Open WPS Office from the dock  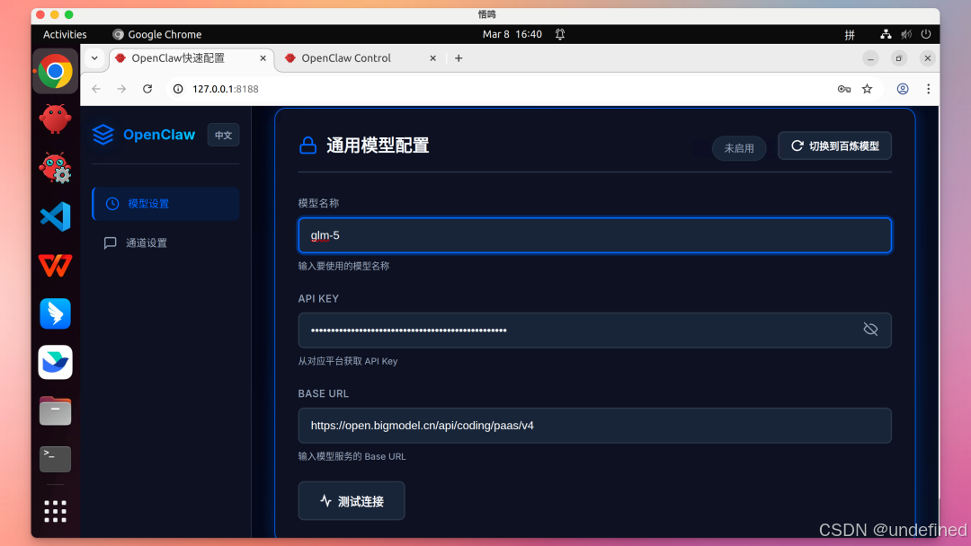pos(55,265)
